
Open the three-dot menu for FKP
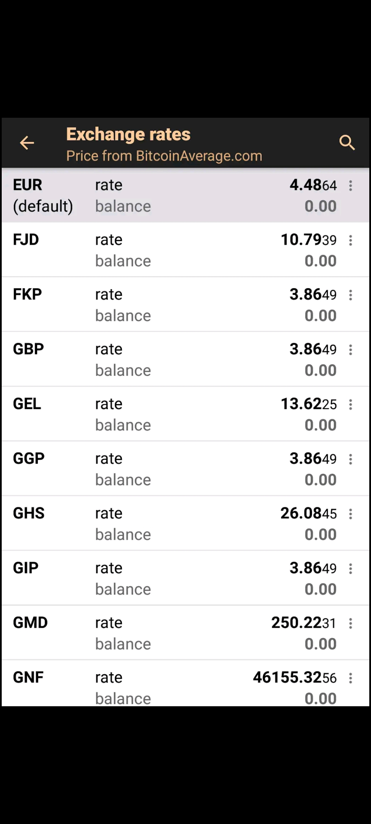click(x=350, y=295)
